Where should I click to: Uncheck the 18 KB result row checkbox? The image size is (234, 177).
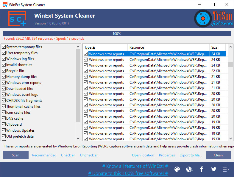pyautogui.click(x=86, y=133)
